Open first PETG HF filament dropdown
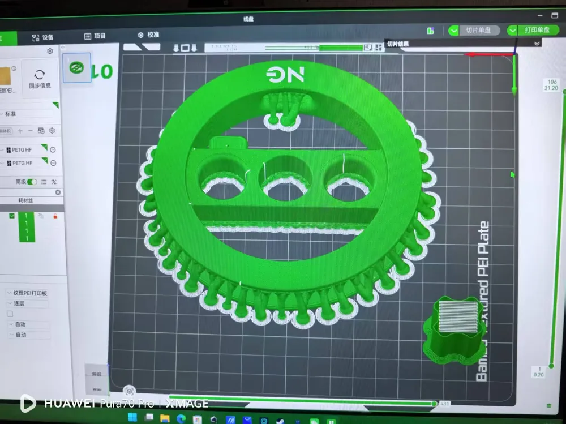Screen dimensions: 566x424 point(23,149)
